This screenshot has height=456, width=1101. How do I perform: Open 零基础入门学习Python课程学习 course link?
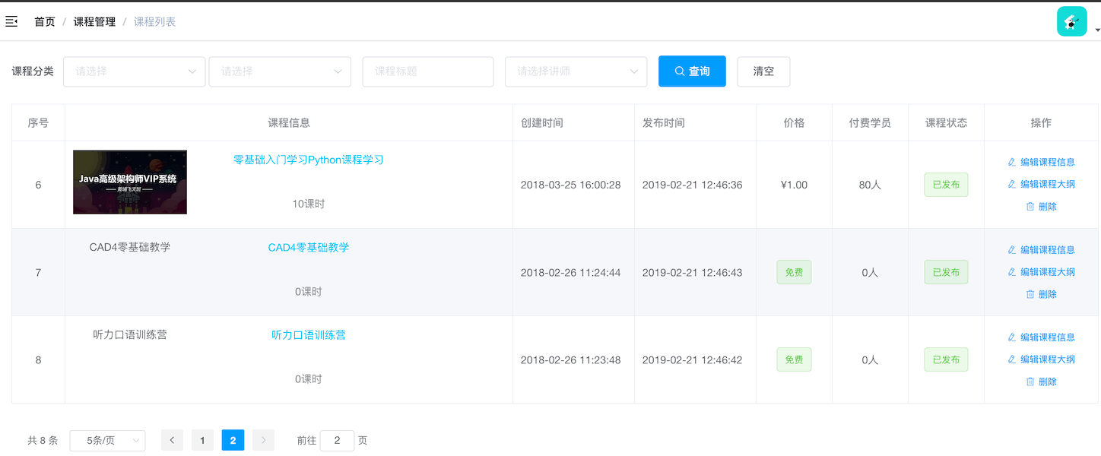coord(309,160)
